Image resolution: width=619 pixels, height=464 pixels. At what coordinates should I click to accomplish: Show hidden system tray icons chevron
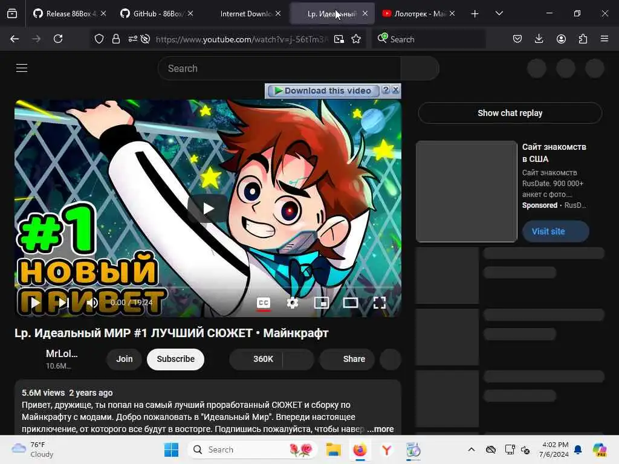coord(471,449)
